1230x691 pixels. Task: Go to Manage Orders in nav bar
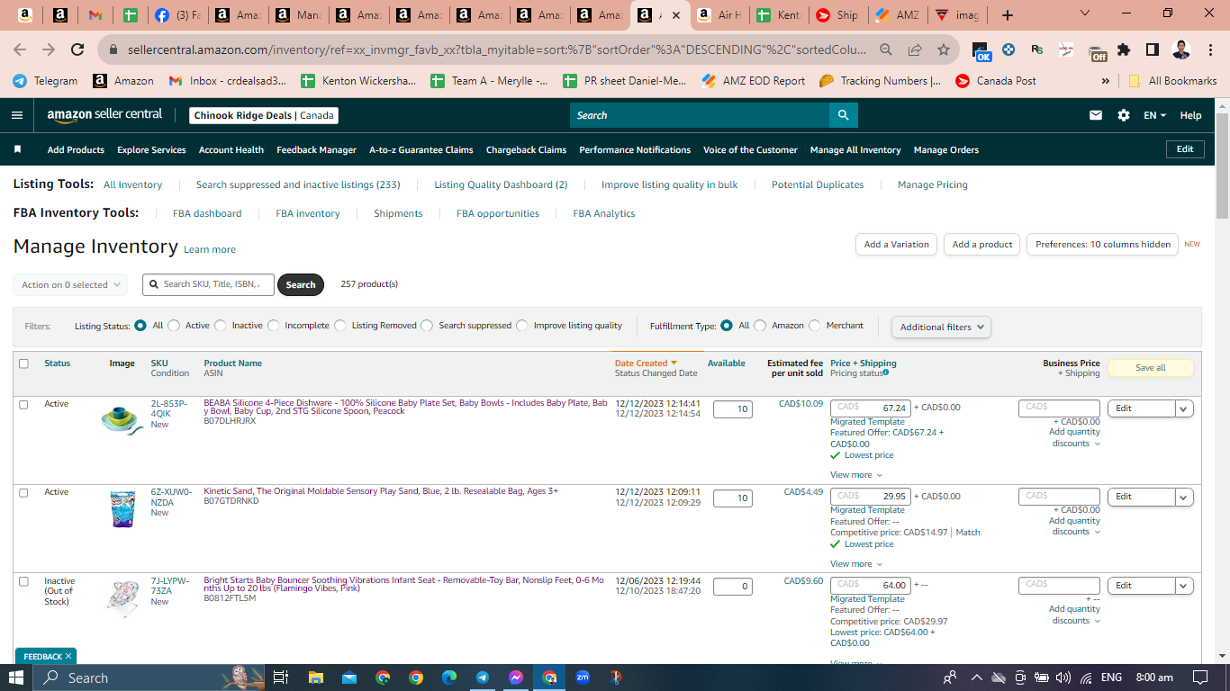pyautogui.click(x=946, y=149)
